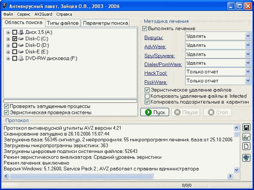254x190 pixels.
Task: Click the glasses icon to view log
Action: 246,137
